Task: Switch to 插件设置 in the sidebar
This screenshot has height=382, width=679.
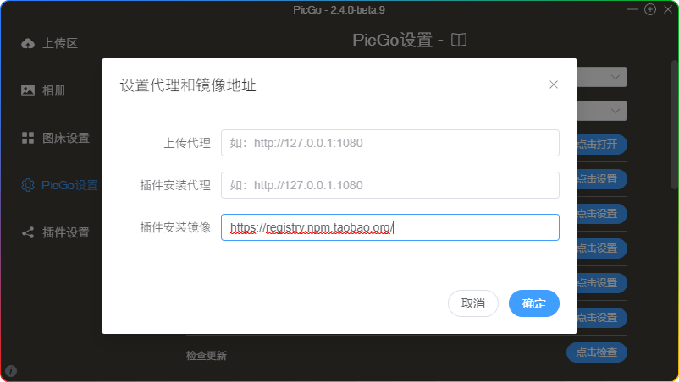Action: [65, 232]
